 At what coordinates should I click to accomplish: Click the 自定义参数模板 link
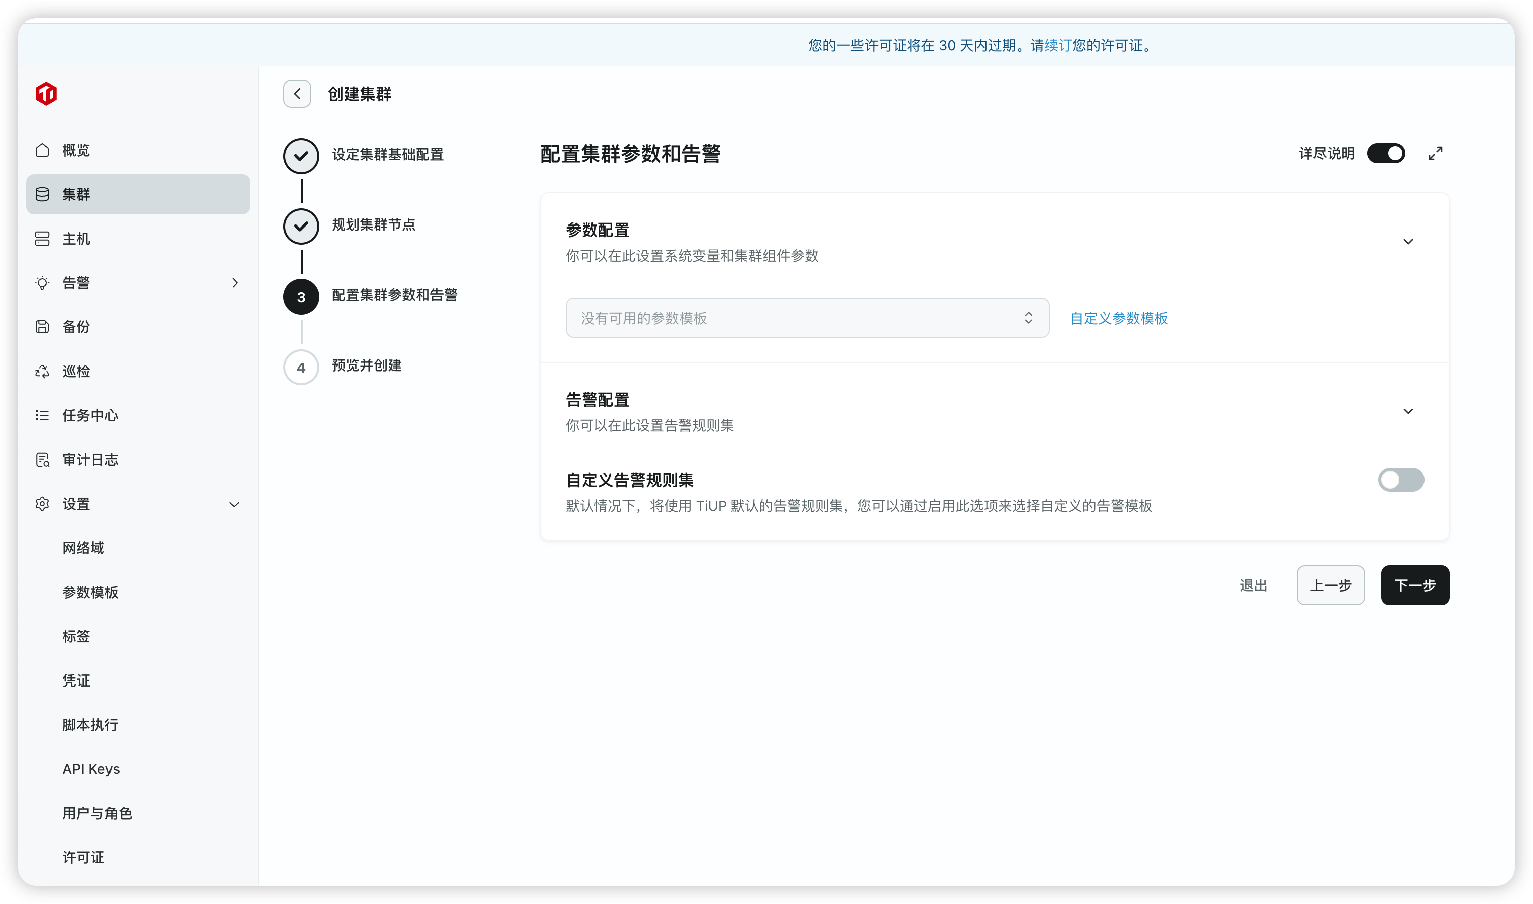point(1118,318)
